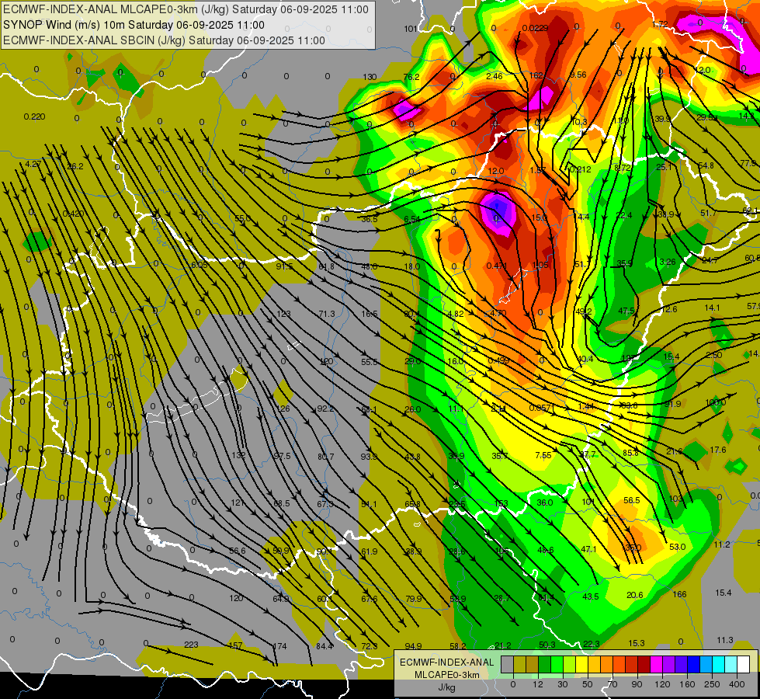Click the legend label ECMWF-INDEX-ANAL

[x=446, y=662]
